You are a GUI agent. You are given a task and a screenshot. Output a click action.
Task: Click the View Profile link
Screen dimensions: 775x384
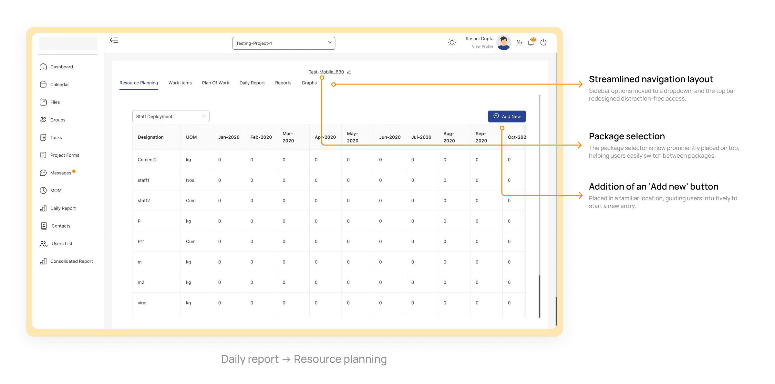pos(482,46)
